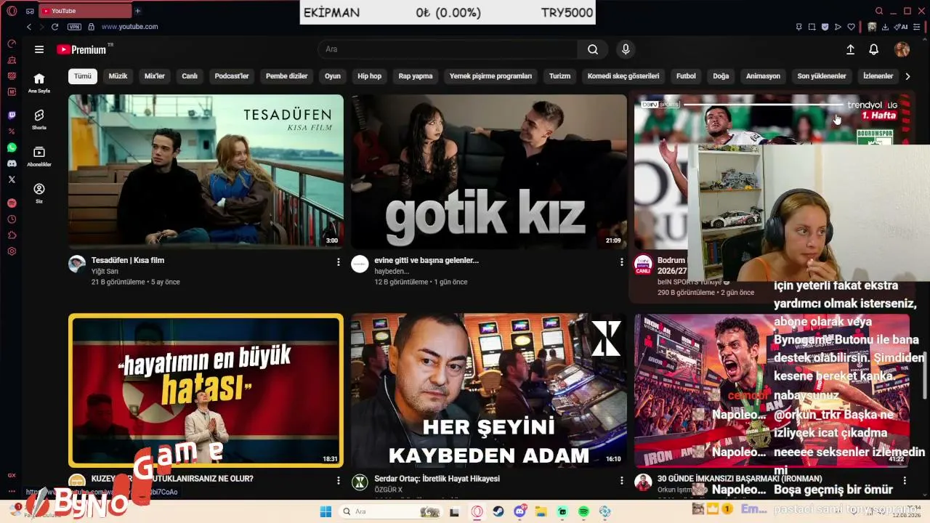Image resolution: width=930 pixels, height=523 pixels.
Task: Select the Canlı category chip
Action: 190,76
